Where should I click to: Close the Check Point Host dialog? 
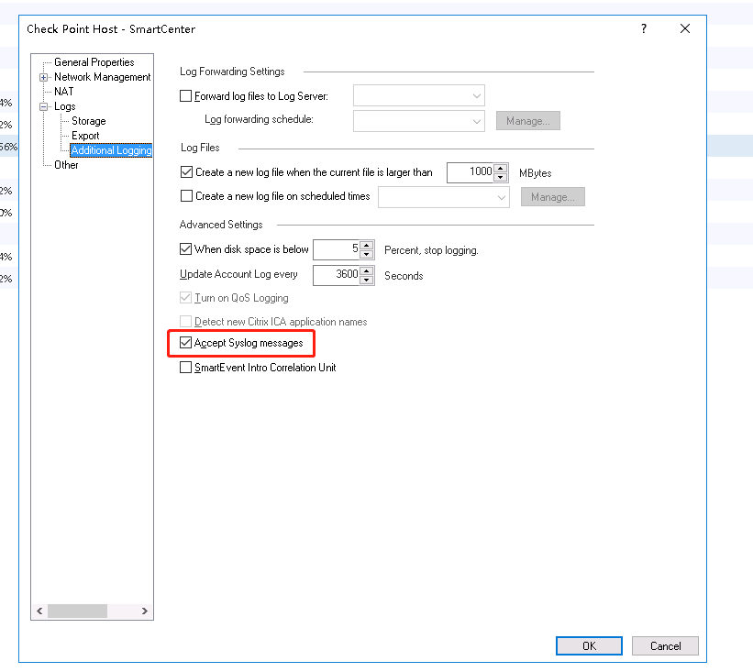click(685, 28)
